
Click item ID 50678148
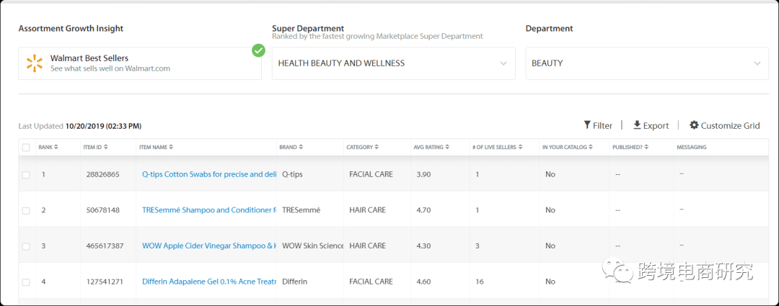coord(102,210)
